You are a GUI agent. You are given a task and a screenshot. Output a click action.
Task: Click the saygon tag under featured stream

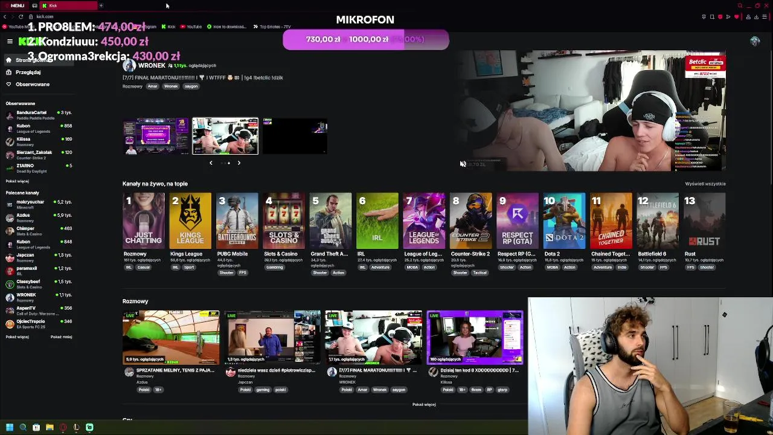click(191, 86)
